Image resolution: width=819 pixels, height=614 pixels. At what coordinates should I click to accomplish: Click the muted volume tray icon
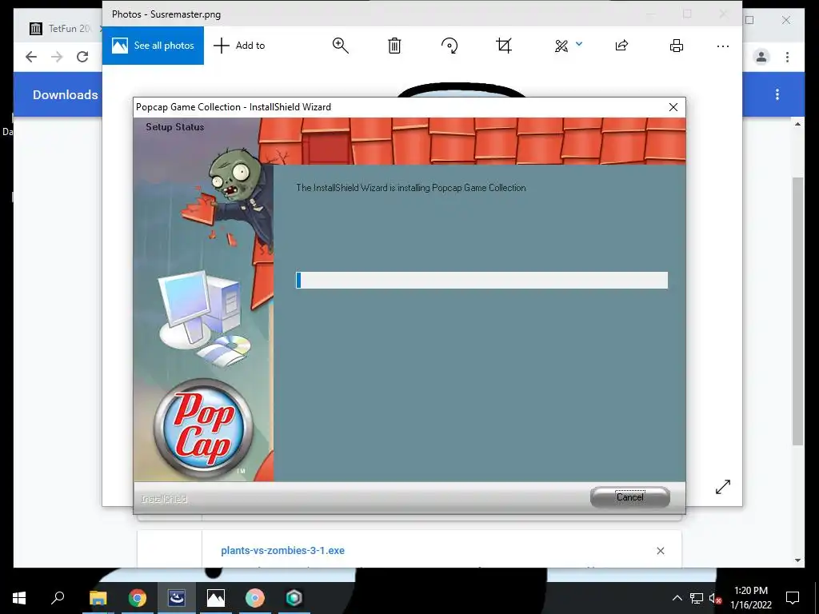click(715, 598)
